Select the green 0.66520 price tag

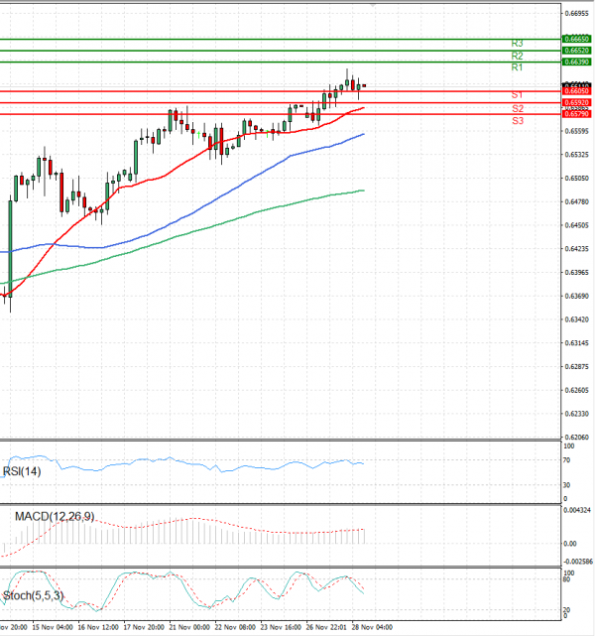point(576,51)
